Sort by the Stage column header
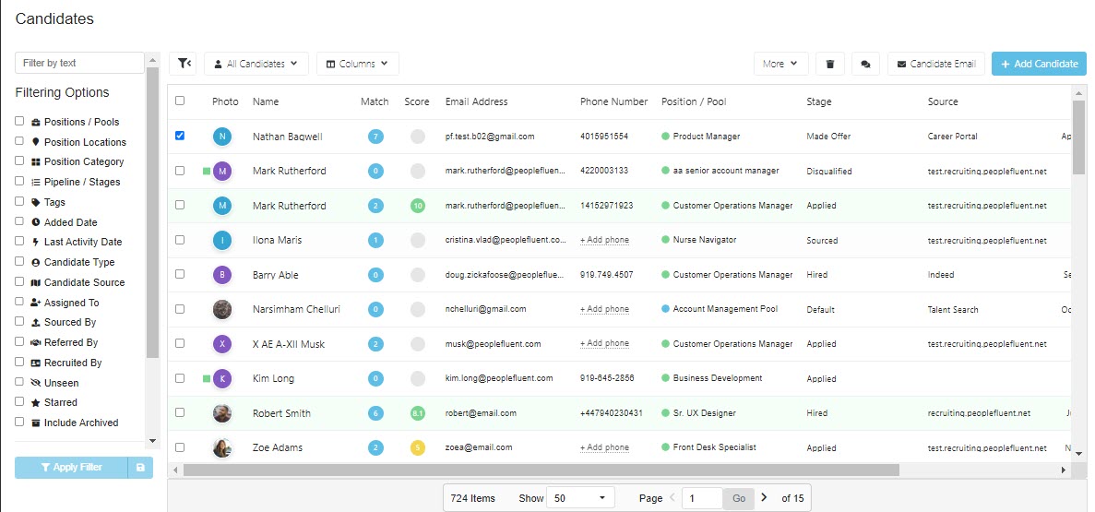The height and width of the screenshot is (512, 1095). (x=818, y=101)
